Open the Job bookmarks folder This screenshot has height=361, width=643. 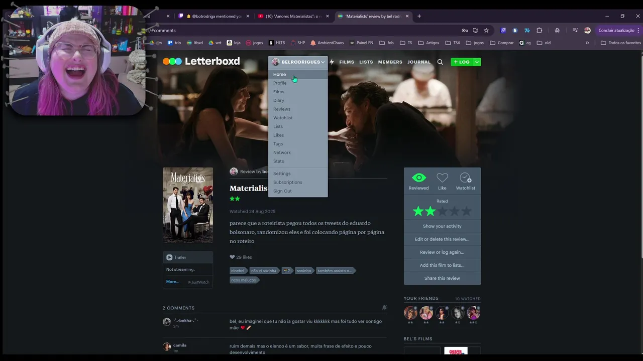point(386,43)
